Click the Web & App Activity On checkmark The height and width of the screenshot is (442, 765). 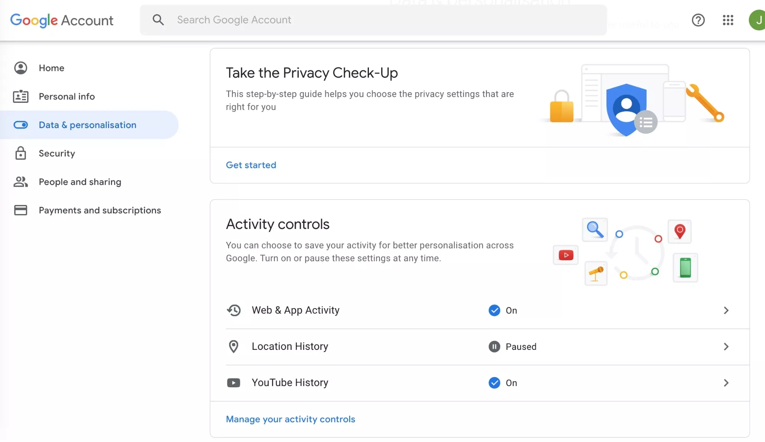[x=494, y=310]
